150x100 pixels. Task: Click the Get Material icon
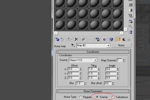57,39
